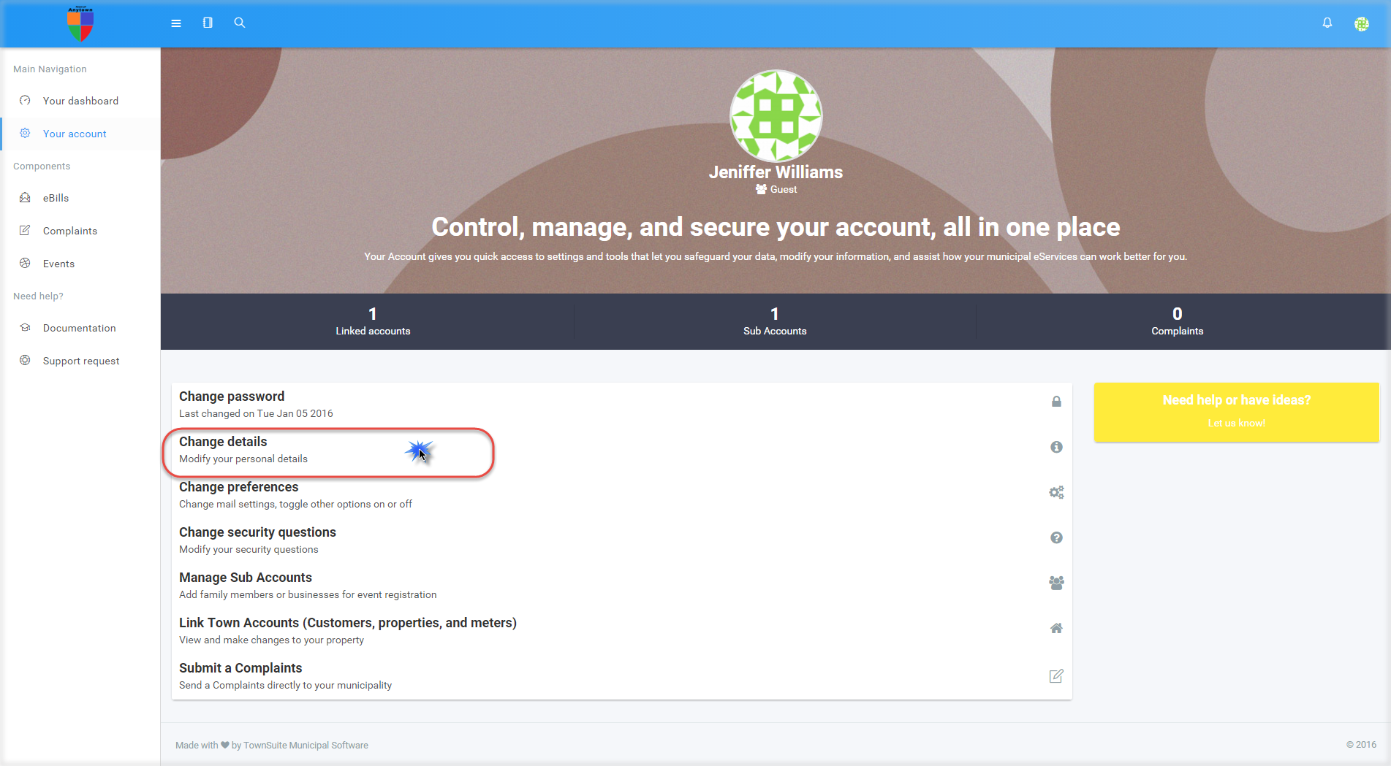Click the group icon for Sub Accounts

coord(1056,583)
